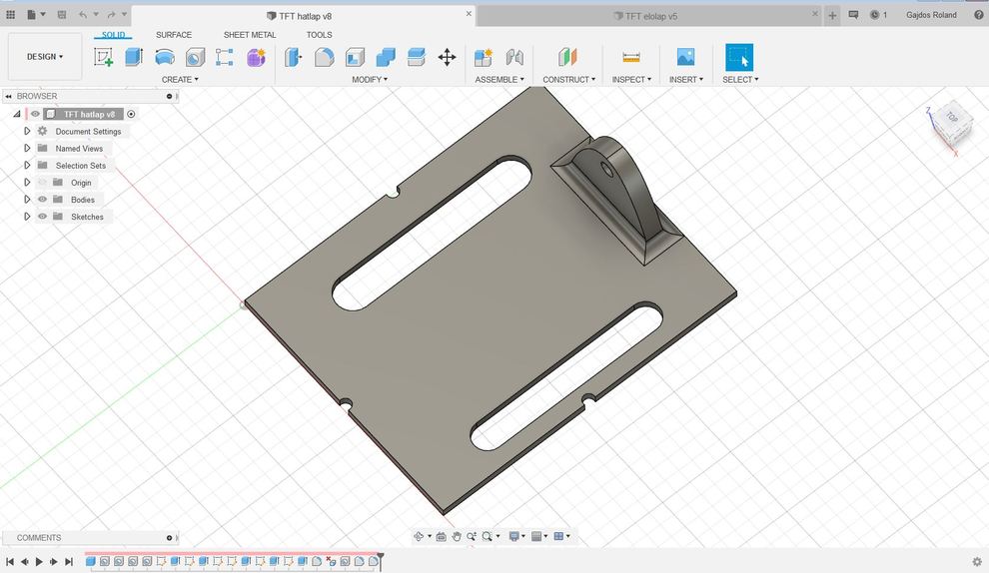Toggle visibility of the Sketches folder
This screenshot has width=989, height=573.
pyautogui.click(x=42, y=217)
